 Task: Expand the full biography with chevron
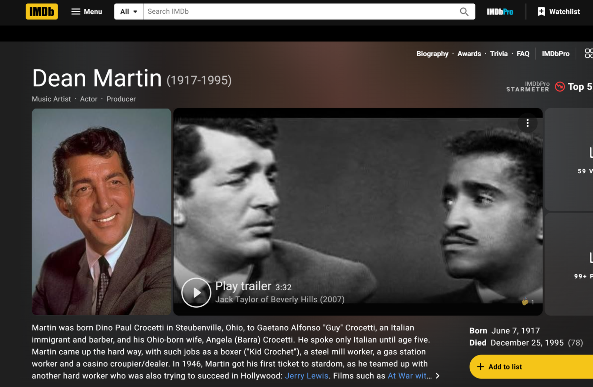click(438, 376)
